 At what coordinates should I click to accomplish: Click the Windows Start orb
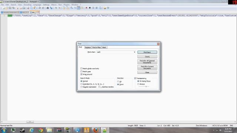point(4,130)
